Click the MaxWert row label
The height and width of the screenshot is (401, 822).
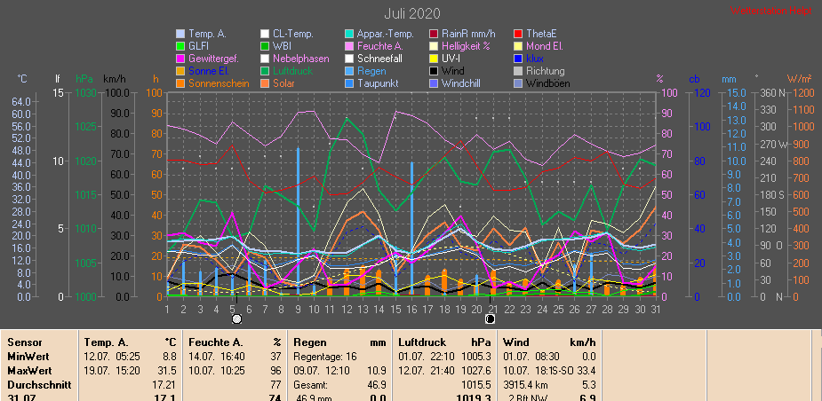(29, 371)
